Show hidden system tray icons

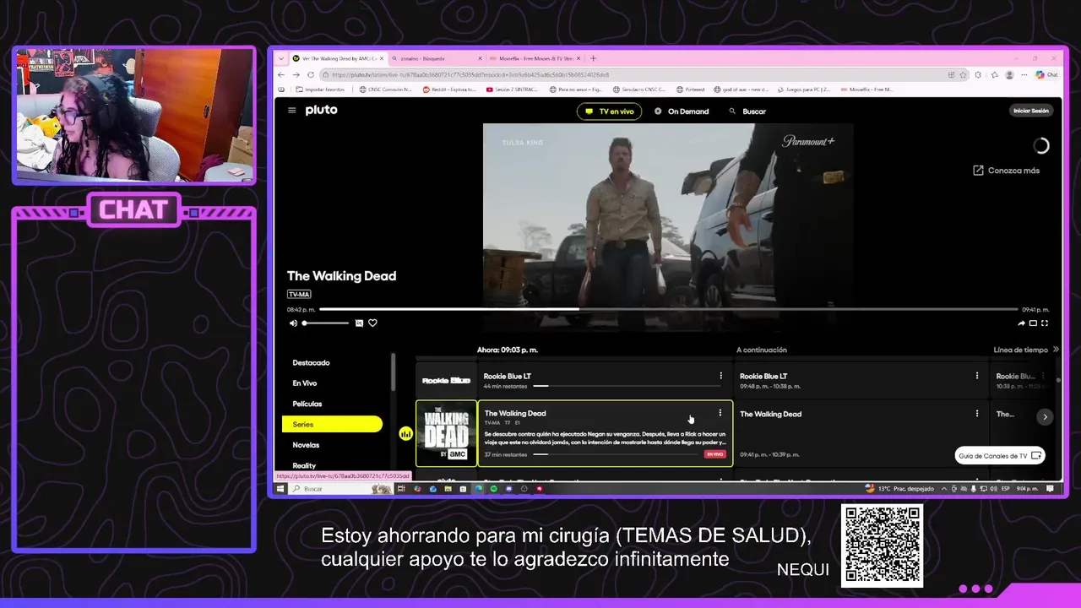pos(945,488)
